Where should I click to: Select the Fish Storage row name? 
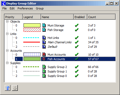(55, 30)
